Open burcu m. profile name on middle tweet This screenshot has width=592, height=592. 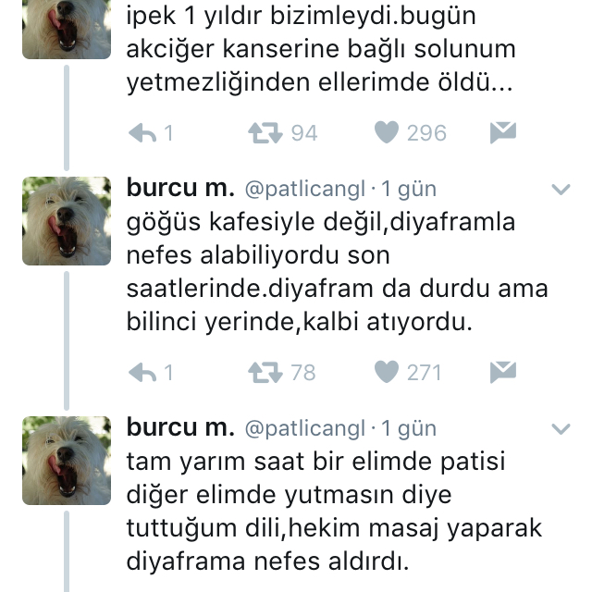180,188
